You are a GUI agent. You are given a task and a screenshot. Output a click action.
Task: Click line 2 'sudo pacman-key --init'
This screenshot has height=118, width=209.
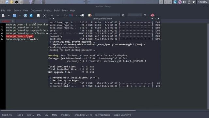[23, 28]
